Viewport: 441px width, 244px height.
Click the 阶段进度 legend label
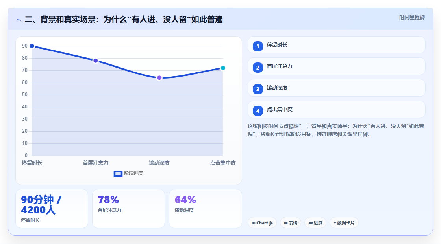tap(133, 173)
